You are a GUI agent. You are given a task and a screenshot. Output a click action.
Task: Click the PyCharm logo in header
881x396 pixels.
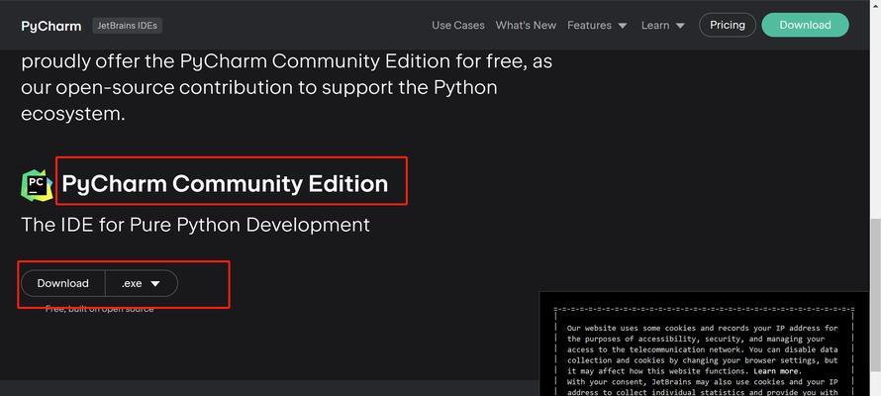51,26
